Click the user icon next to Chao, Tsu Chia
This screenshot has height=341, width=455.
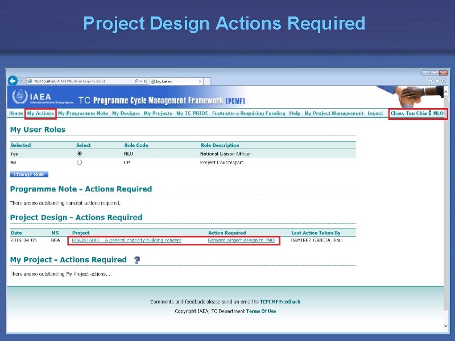point(429,114)
